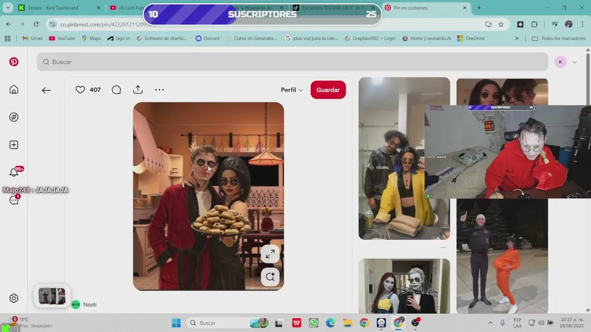Open three-dot menu under raincoat pin
Screen dimensions: 591x332
(x=443, y=248)
